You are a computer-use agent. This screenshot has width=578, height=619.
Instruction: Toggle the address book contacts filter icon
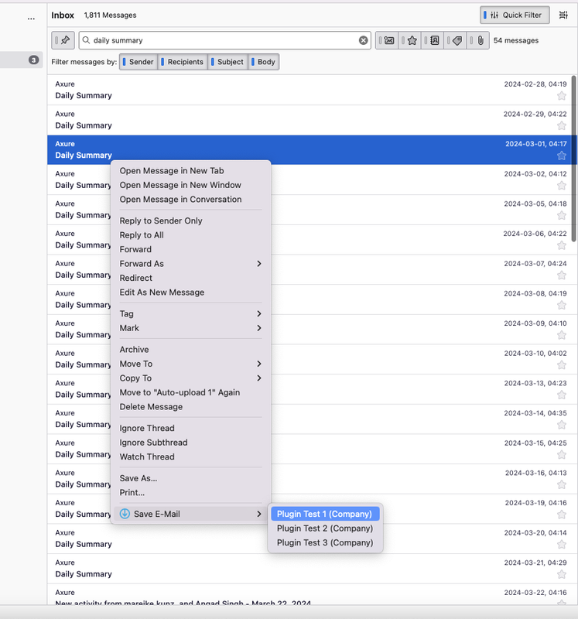pyautogui.click(x=433, y=40)
